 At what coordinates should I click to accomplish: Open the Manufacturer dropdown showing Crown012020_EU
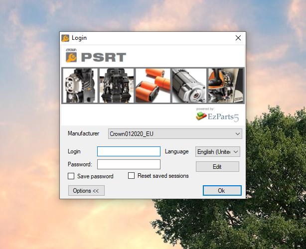[175, 133]
